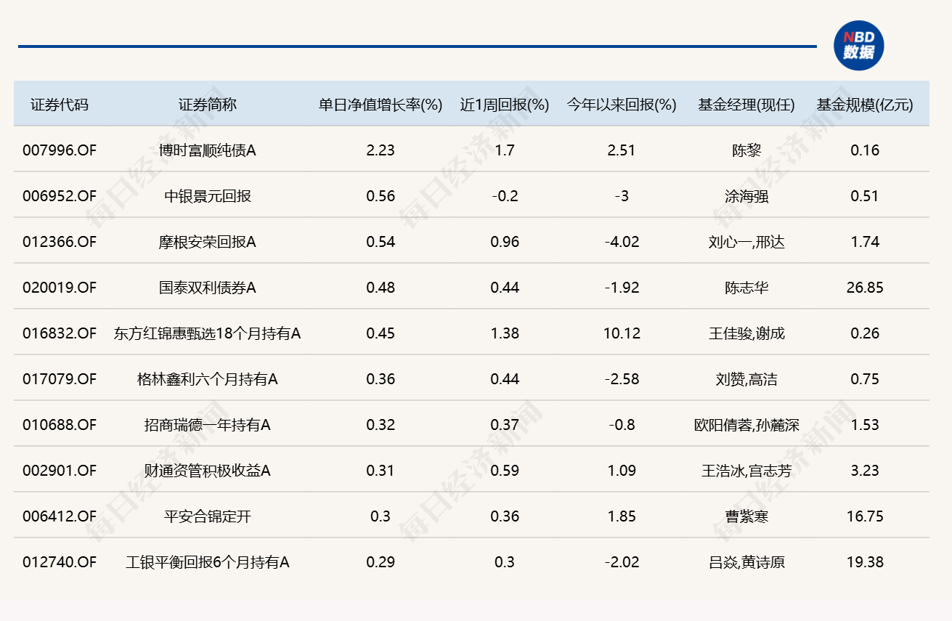Viewport: 952px width, 621px height.
Task: Select the 单日净值增长率(%) column header
Action: click(x=381, y=105)
